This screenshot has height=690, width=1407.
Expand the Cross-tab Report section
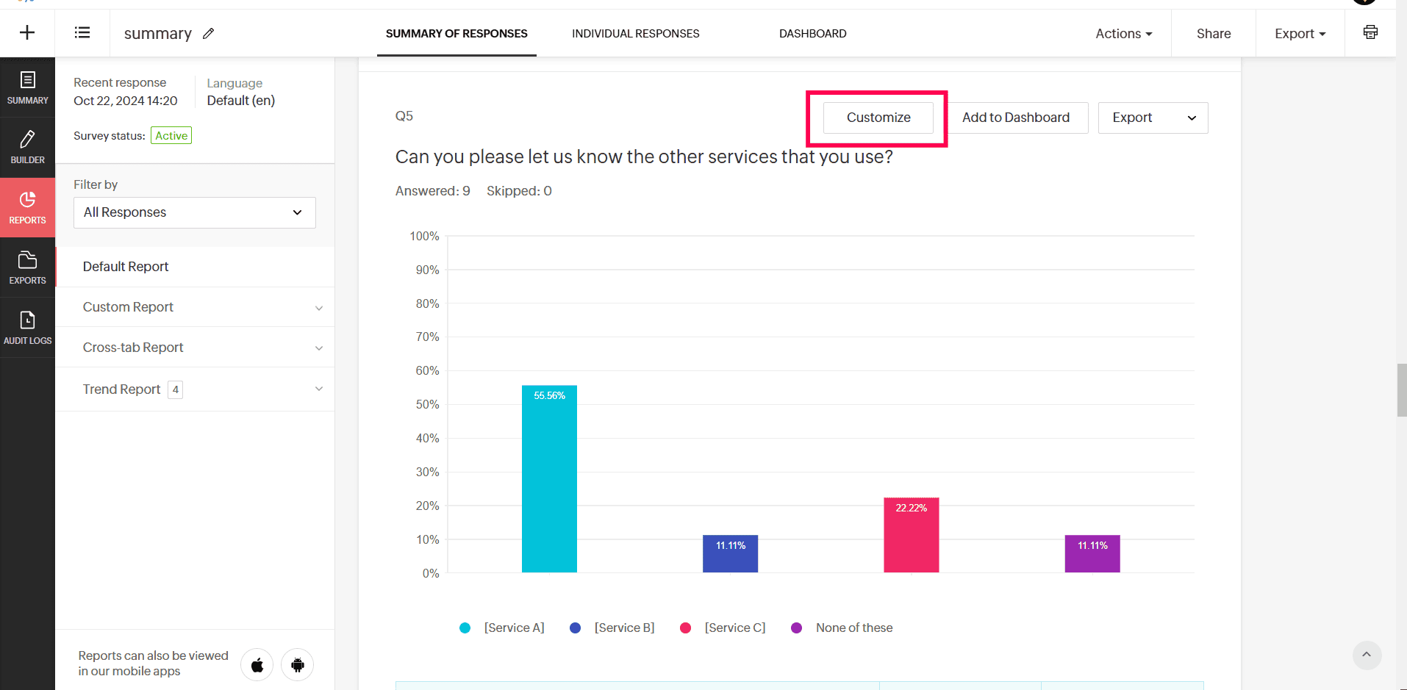196,348
